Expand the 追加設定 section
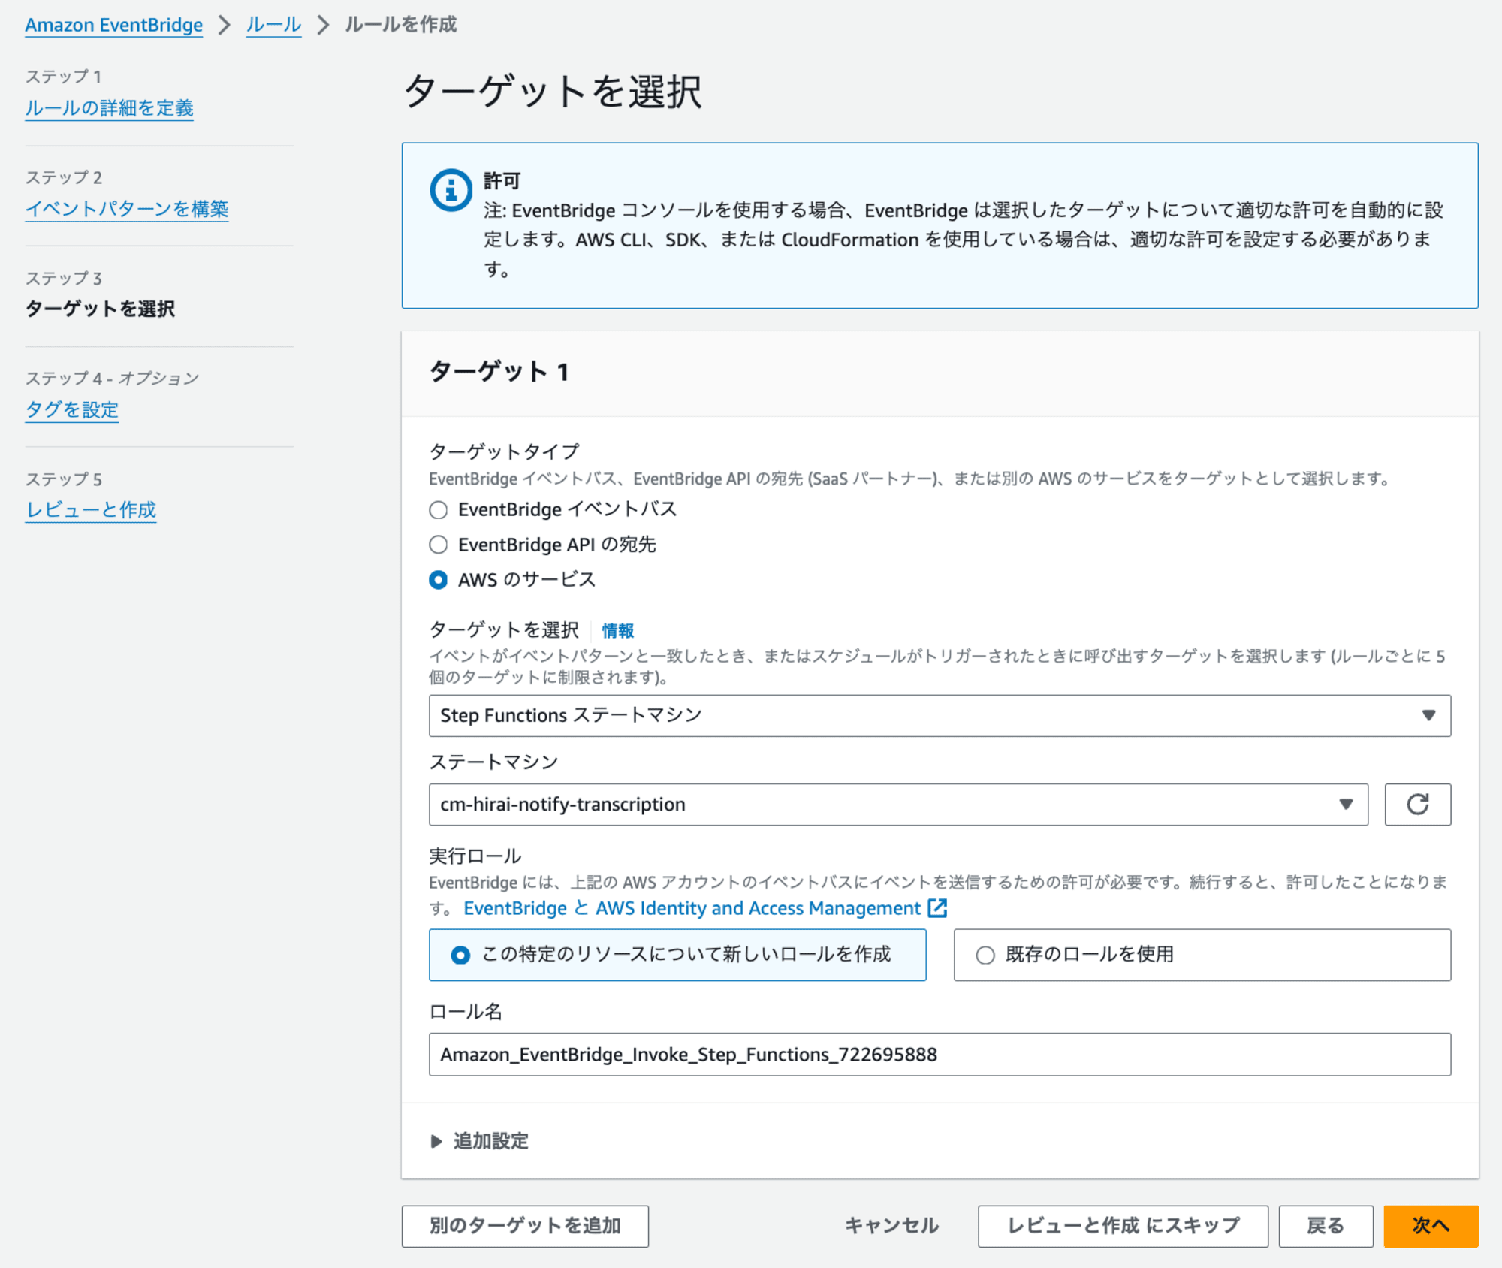Image resolution: width=1502 pixels, height=1268 pixels. 479,1141
